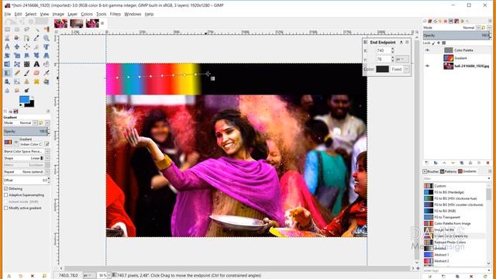The image size is (496, 279).
Task: Lower the layer one step
Action: pyautogui.click(x=453, y=163)
